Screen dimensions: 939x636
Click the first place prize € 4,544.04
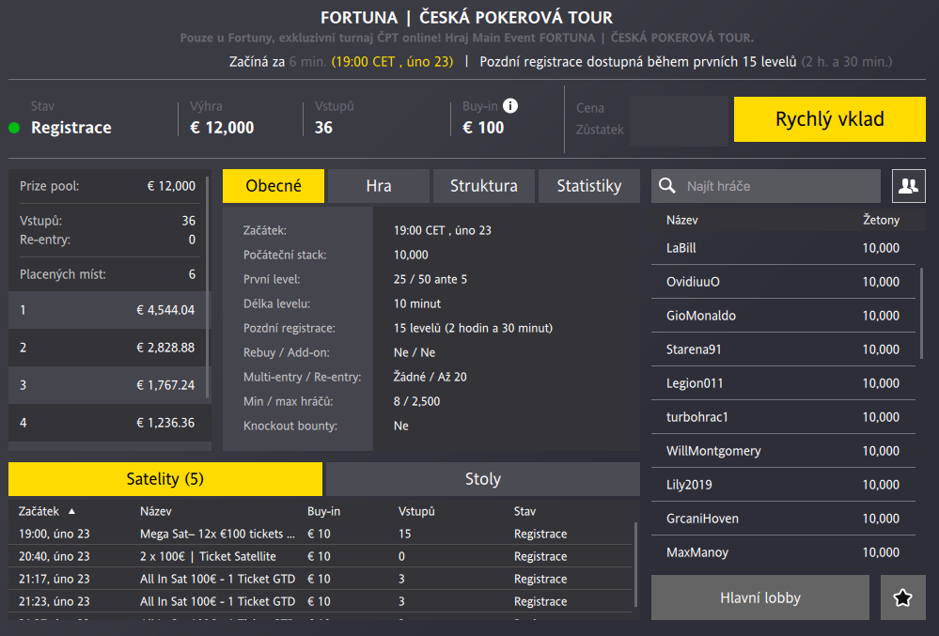pyautogui.click(x=165, y=310)
